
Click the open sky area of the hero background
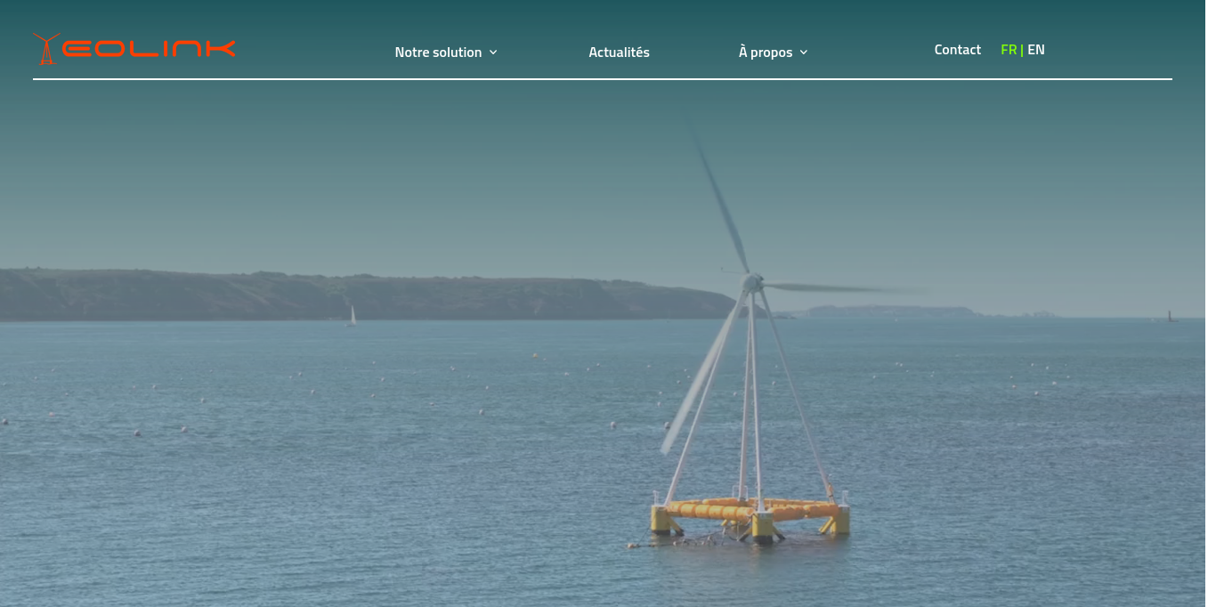[x=356, y=178]
